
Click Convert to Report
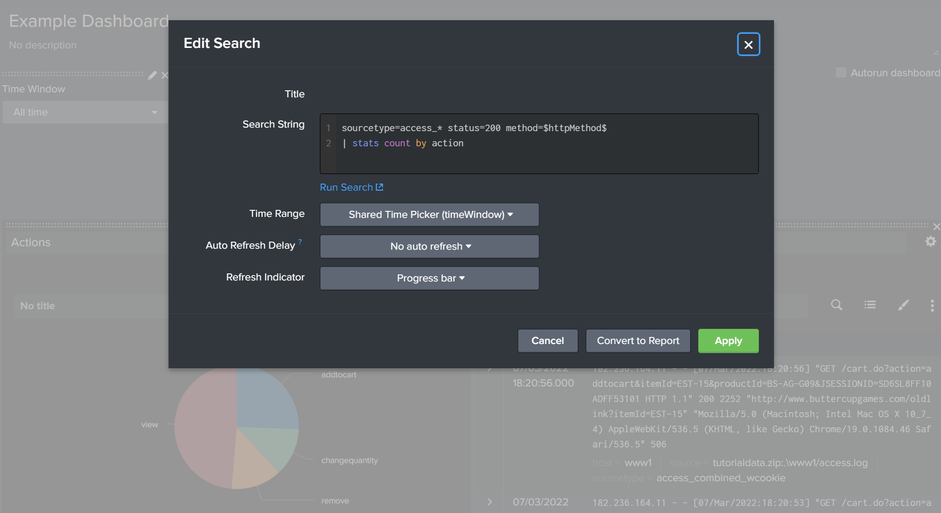[638, 340]
